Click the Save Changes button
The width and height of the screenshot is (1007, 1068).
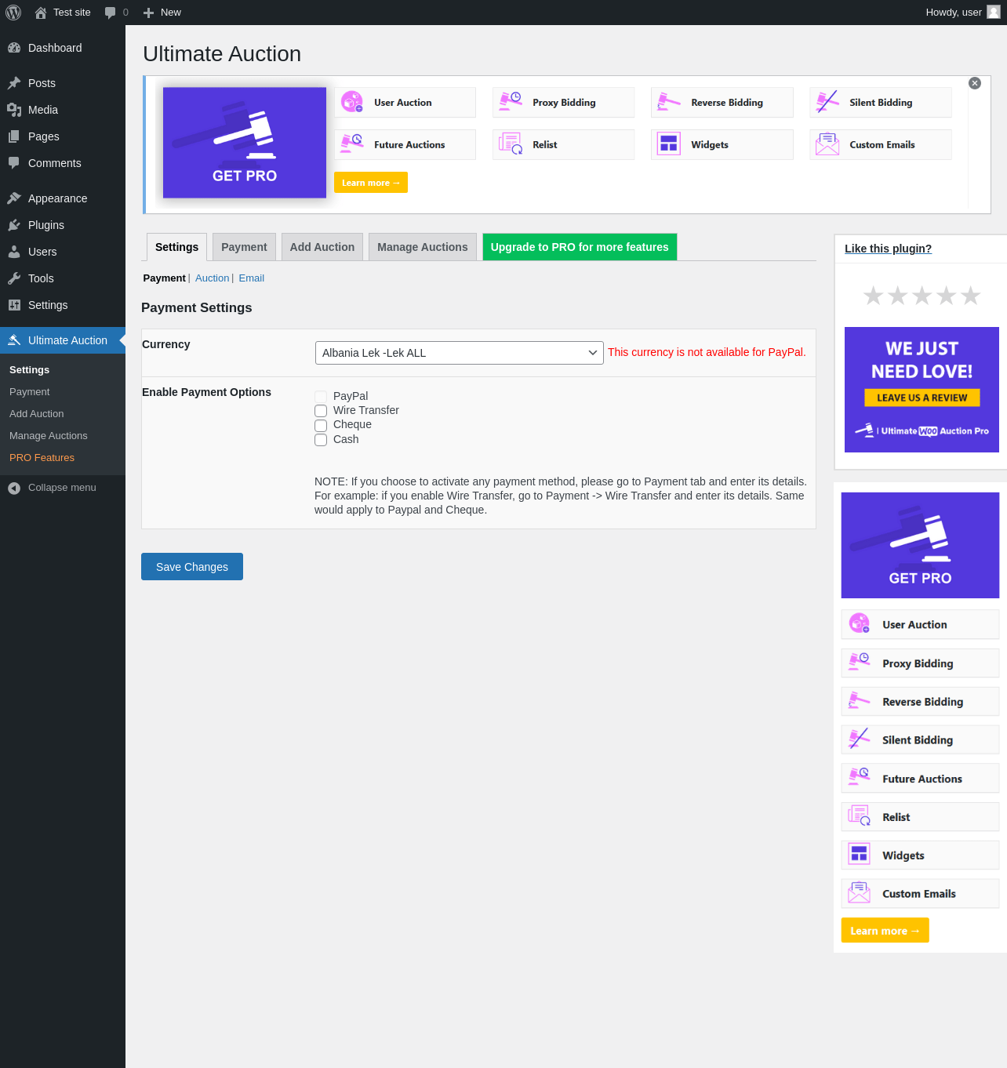[x=192, y=567]
